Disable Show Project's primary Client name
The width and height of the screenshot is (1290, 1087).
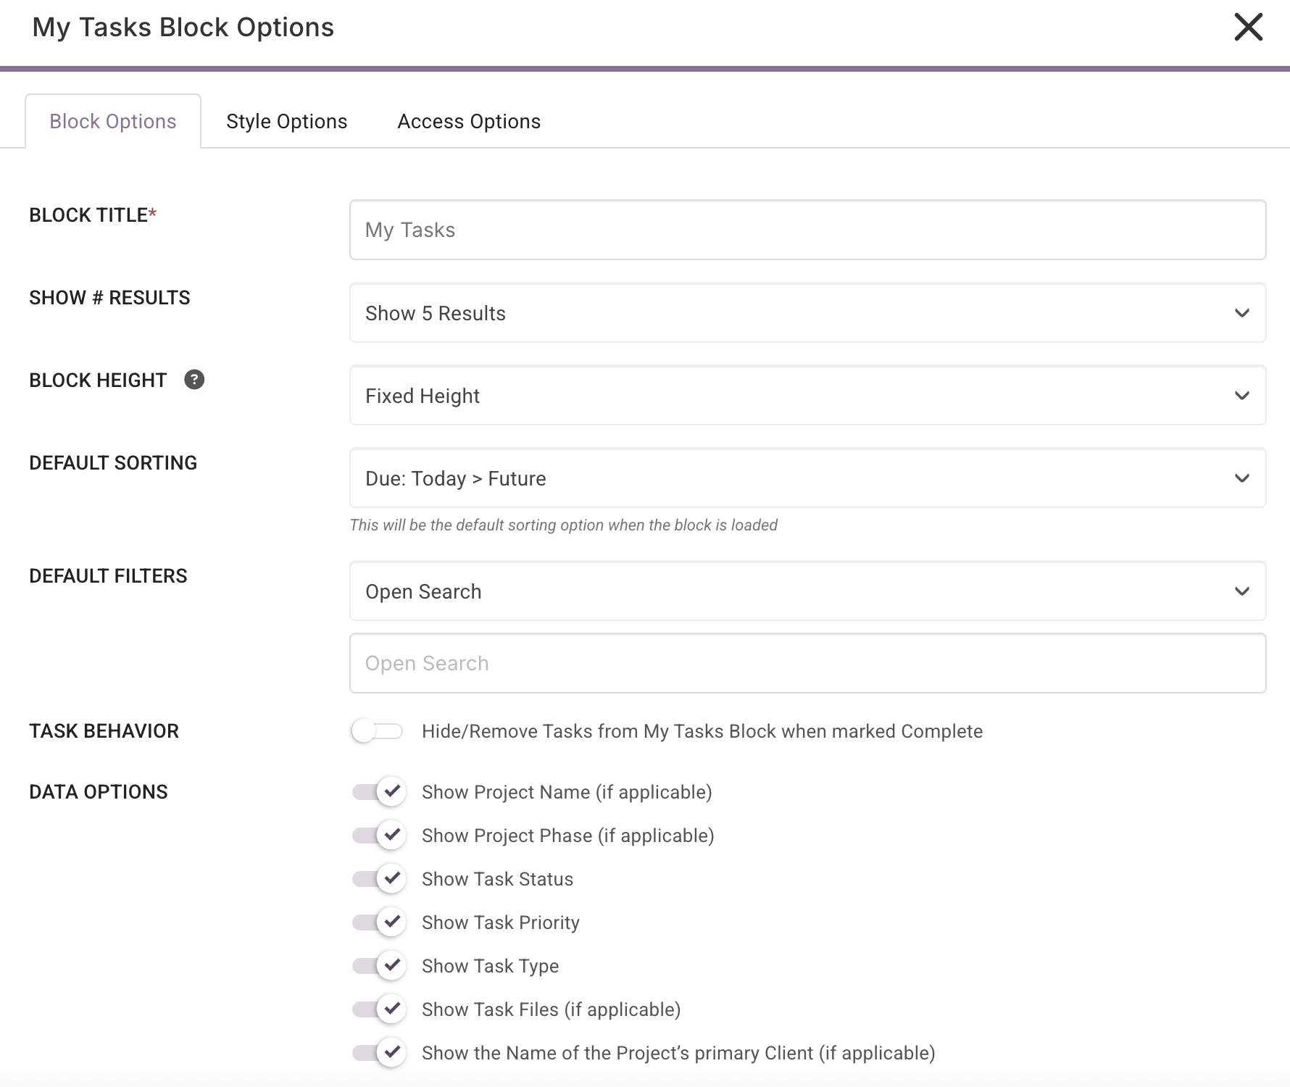pyautogui.click(x=378, y=1053)
